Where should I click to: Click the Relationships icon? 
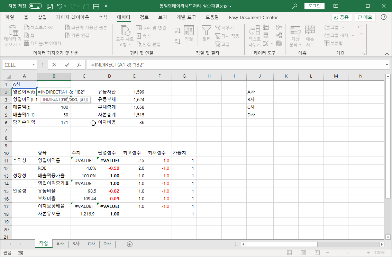coord(279,35)
